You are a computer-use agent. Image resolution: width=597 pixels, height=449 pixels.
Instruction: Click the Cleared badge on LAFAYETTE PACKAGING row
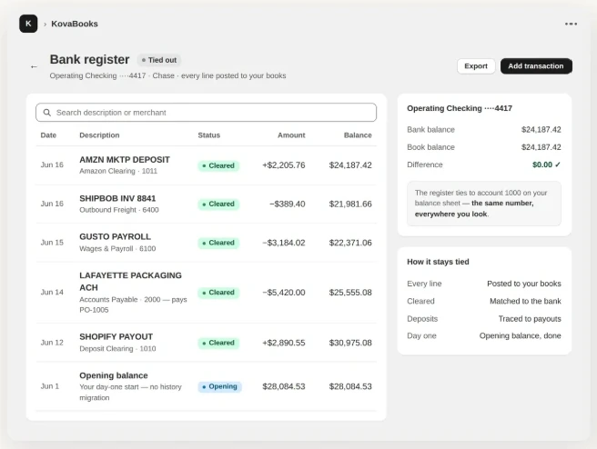point(218,293)
